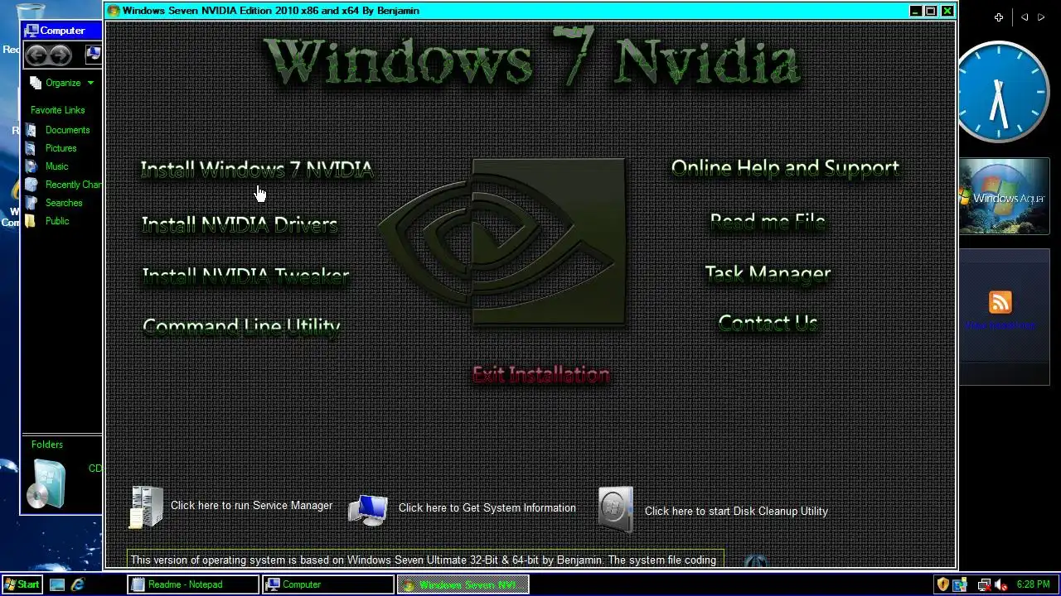This screenshot has height=596, width=1061.
Task: Click sidebar next gadgets arrow
Action: [1041, 17]
